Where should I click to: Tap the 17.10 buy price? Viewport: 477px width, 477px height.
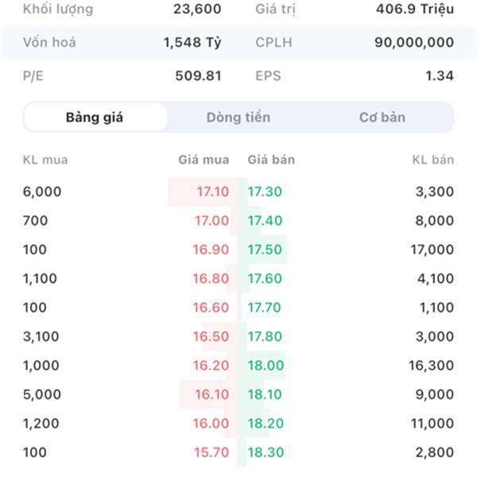(x=212, y=192)
